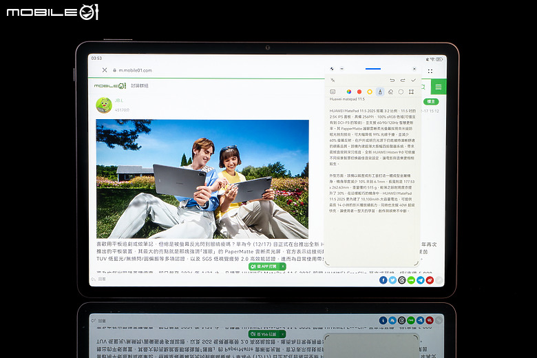Screen dimensions: 537x358
Task: Share to Telegram
Action: click(x=420, y=280)
